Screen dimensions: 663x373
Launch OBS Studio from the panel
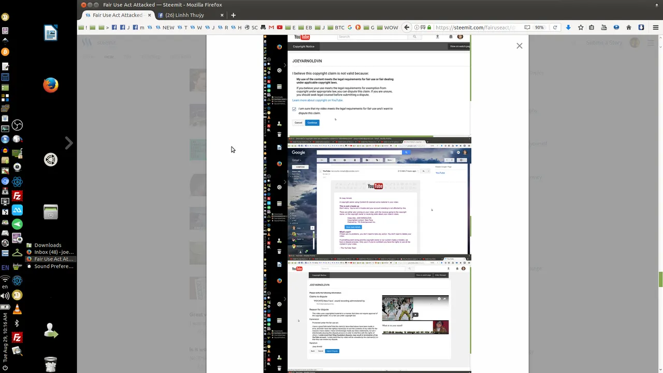pyautogui.click(x=17, y=125)
